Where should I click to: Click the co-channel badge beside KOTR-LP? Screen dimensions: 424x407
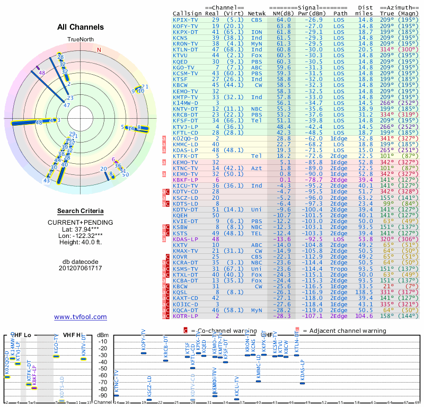167,316
